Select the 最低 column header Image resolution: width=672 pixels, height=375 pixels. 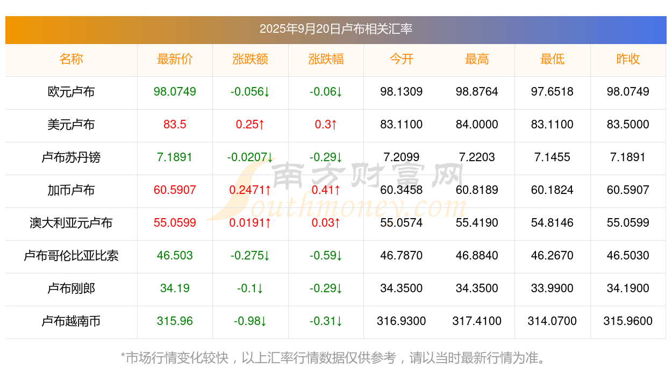tap(553, 59)
